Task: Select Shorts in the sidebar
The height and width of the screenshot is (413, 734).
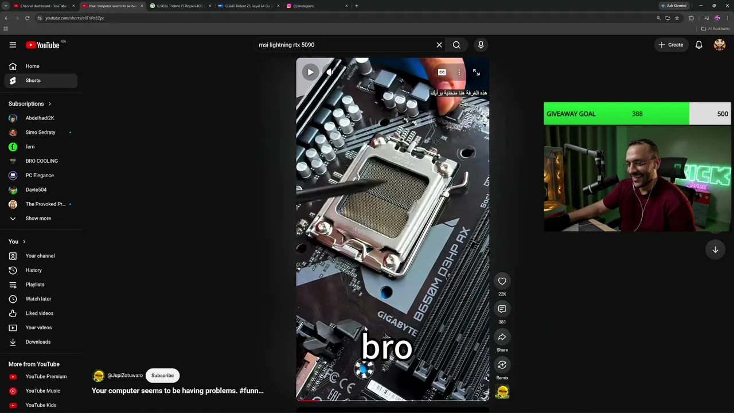Action: click(x=41, y=80)
